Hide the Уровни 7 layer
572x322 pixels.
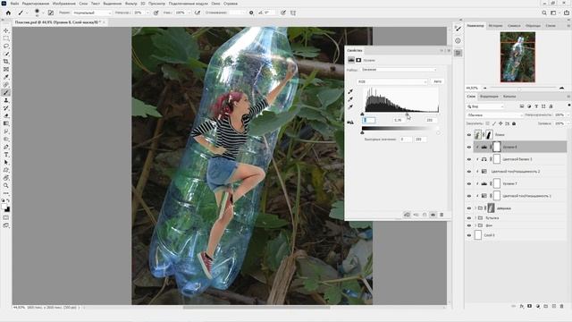[x=469, y=183]
